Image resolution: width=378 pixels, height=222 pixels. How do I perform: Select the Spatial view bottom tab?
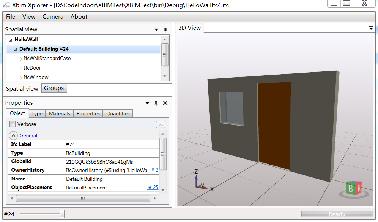[x=22, y=88]
